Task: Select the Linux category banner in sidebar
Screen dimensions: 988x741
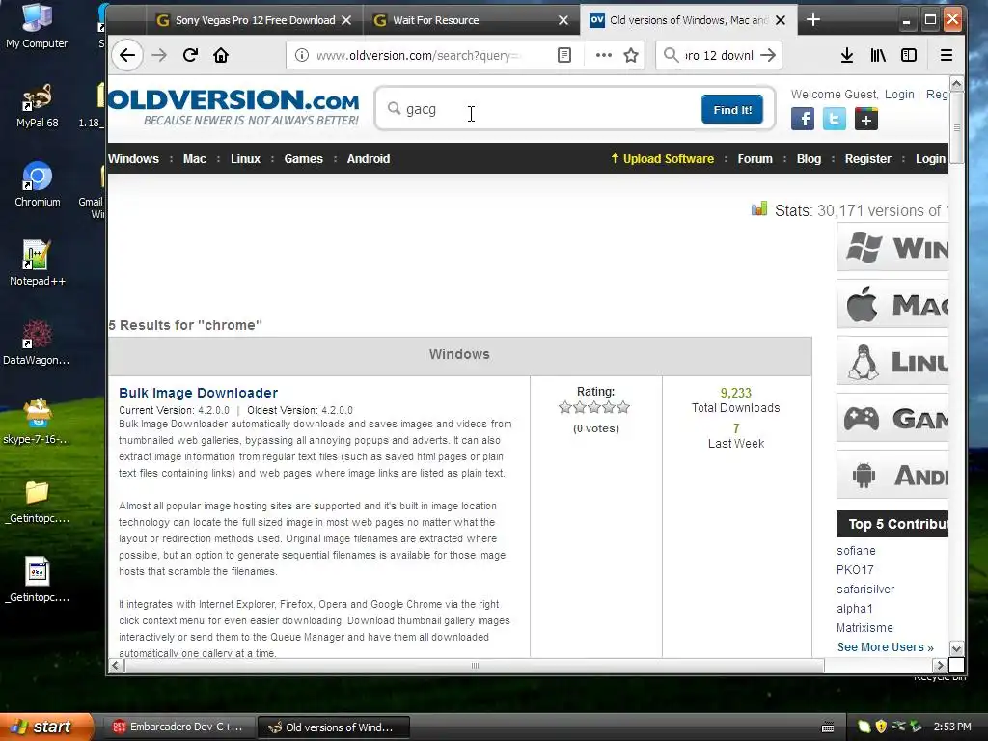Action: pos(892,361)
